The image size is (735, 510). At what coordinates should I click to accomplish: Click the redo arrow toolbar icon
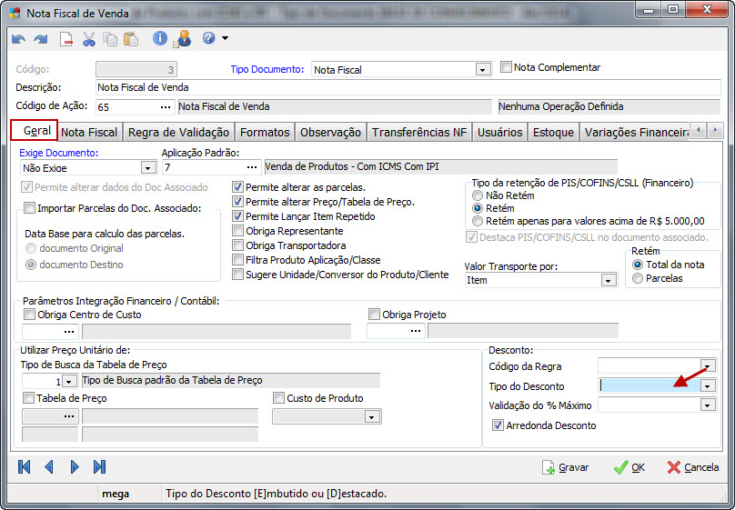40,39
